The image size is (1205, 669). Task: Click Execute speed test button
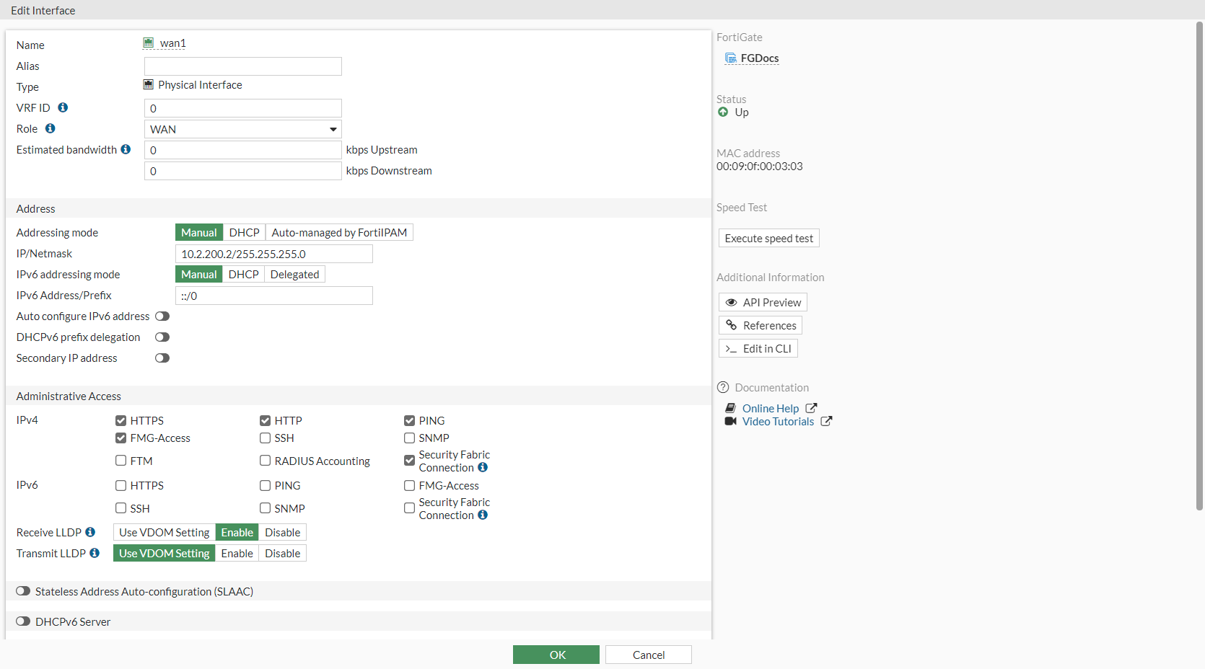(x=768, y=238)
